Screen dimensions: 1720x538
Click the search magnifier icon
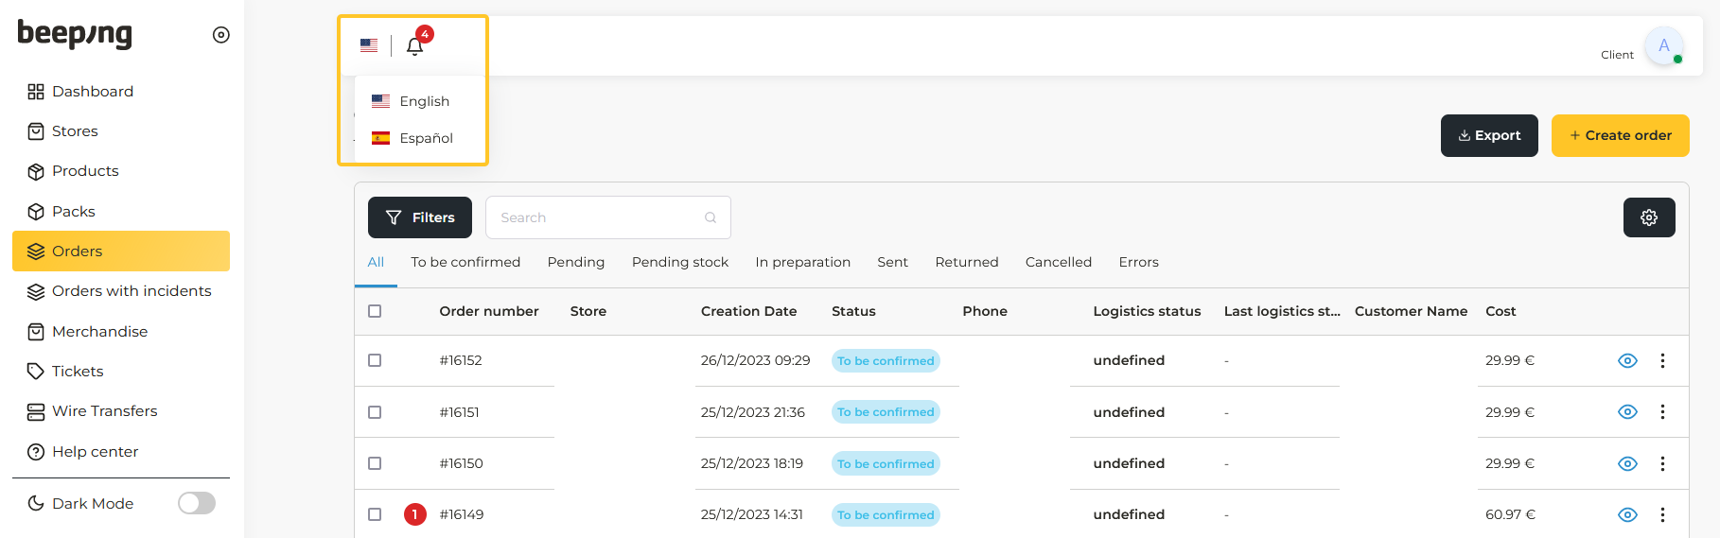pos(710,217)
